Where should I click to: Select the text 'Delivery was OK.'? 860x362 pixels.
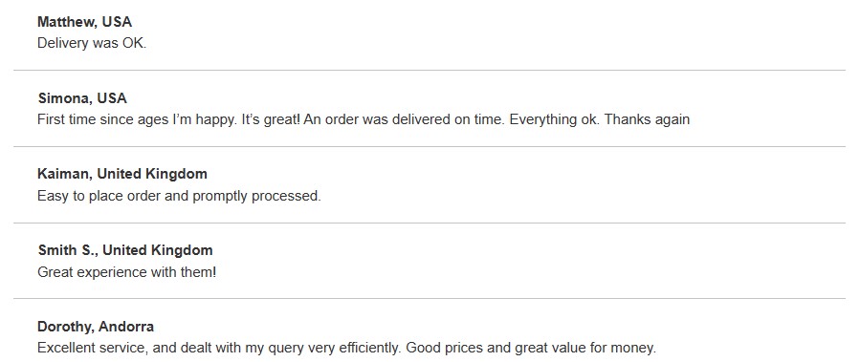click(92, 43)
